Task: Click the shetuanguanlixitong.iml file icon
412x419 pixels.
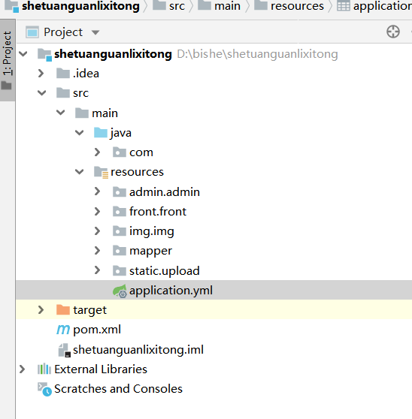Action: click(64, 350)
